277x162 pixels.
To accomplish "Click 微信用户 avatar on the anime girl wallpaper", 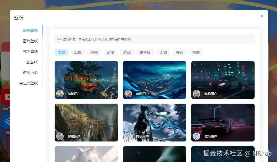I will [x=128, y=136].
